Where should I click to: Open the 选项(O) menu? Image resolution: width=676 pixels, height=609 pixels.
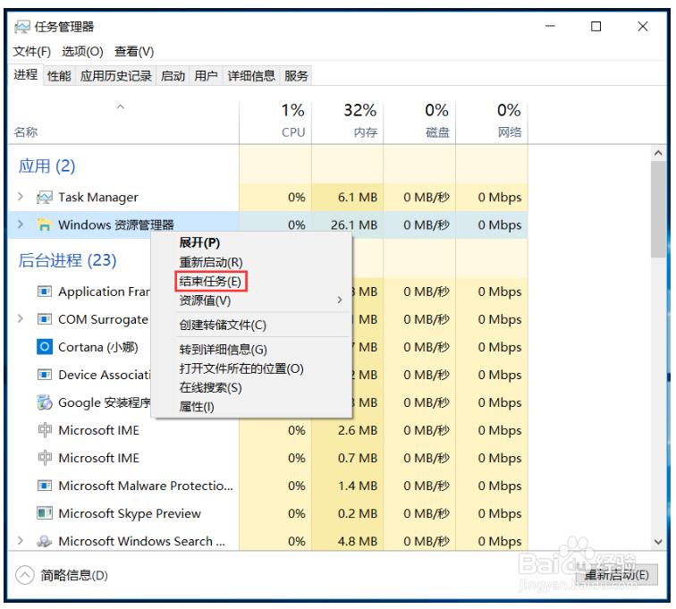click(x=82, y=52)
